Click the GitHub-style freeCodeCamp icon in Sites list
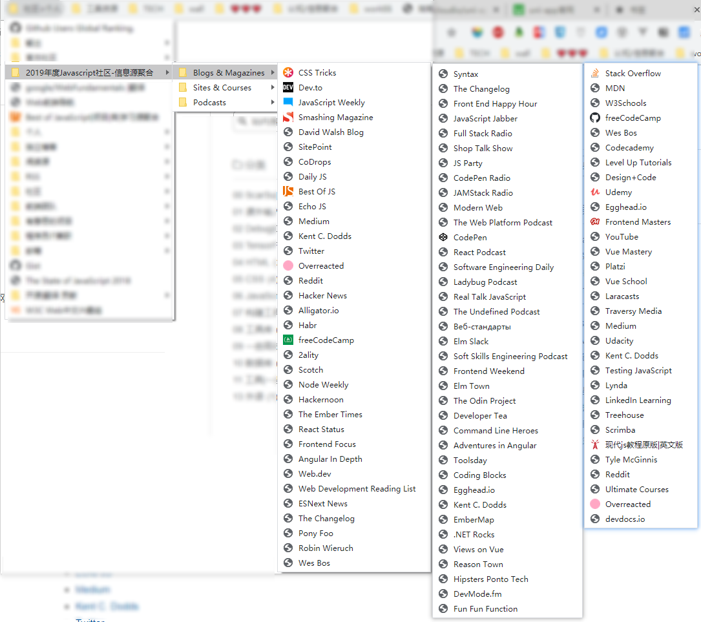This screenshot has width=701, height=622. [x=595, y=118]
